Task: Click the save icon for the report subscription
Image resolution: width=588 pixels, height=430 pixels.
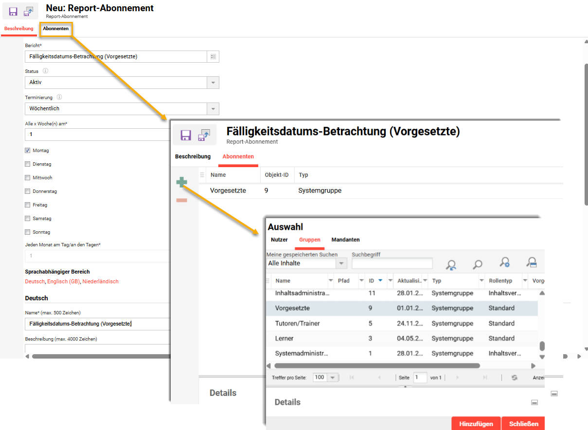Action: 13,11
